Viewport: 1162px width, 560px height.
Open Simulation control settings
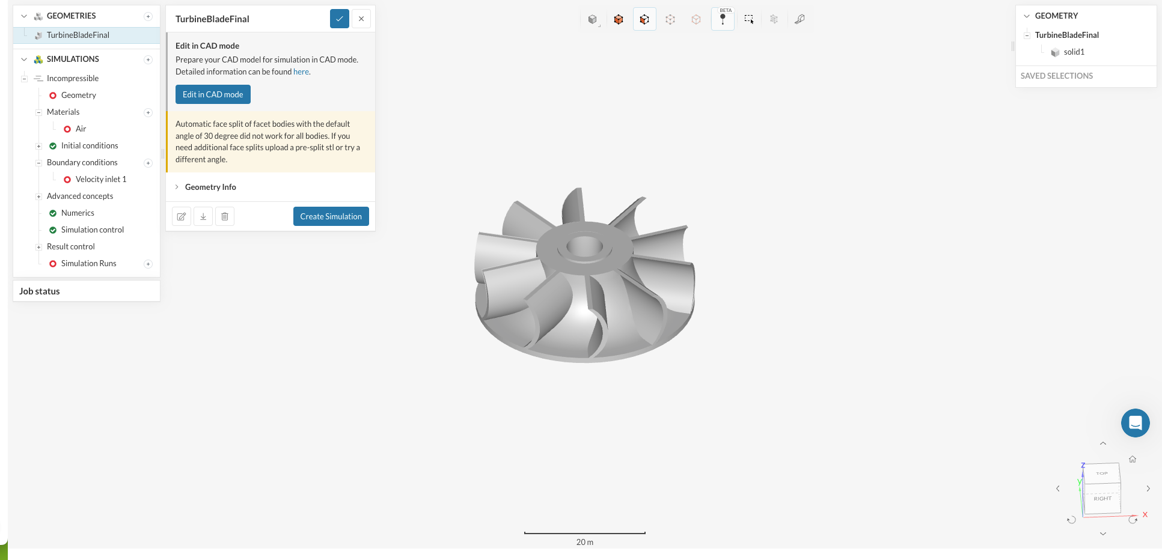pyautogui.click(x=92, y=230)
